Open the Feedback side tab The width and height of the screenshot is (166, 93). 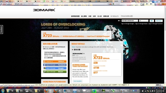(1, 29)
